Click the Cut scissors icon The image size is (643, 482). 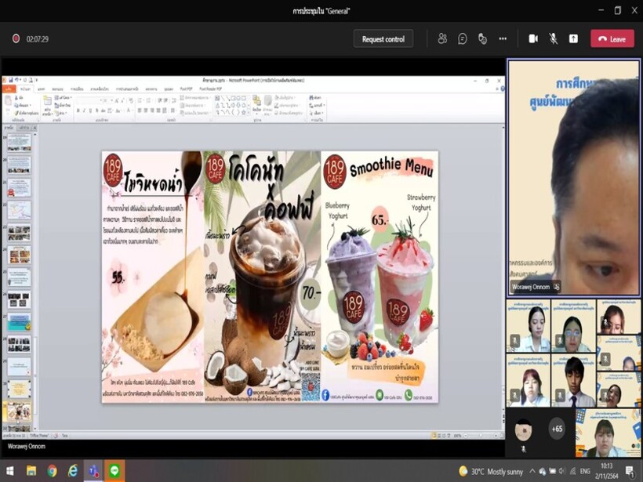point(16,99)
